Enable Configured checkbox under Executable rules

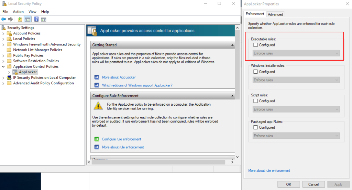(255, 45)
